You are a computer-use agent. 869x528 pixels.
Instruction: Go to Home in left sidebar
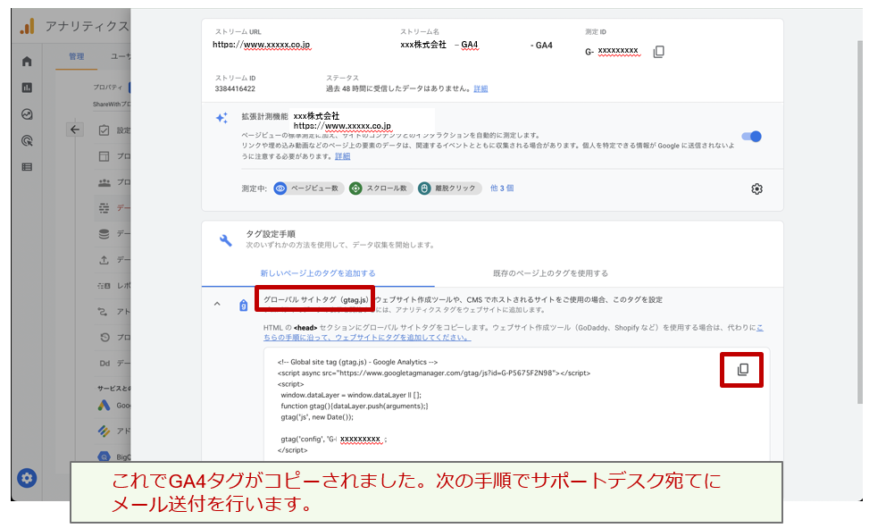coord(27,62)
